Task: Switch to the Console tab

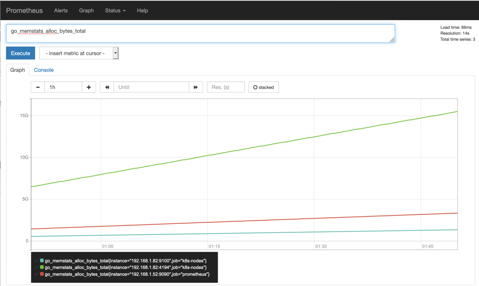Action: coord(44,70)
